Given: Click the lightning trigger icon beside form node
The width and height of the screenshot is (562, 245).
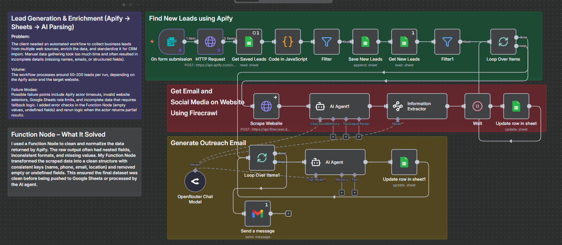Looking at the screenshot, I should coord(152,42).
